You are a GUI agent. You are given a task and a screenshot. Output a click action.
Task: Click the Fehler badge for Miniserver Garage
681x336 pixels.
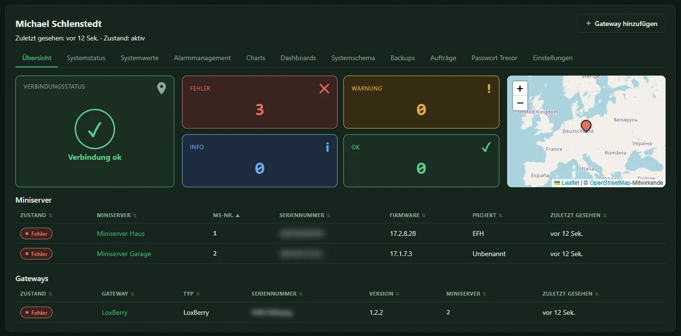pos(36,254)
